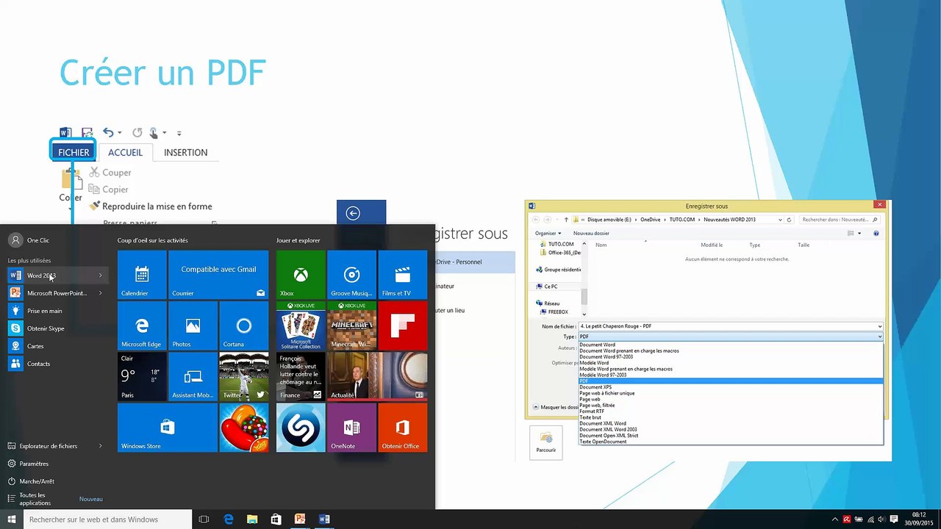Screen dimensions: 941x529
Task: Select PDF in the file type list
Action: click(731, 381)
